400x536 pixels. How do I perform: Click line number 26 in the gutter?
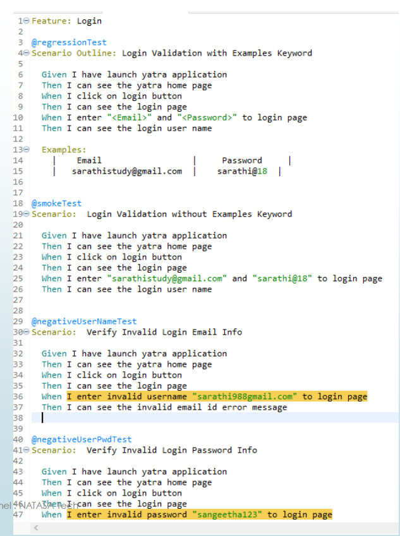pyautogui.click(x=18, y=289)
